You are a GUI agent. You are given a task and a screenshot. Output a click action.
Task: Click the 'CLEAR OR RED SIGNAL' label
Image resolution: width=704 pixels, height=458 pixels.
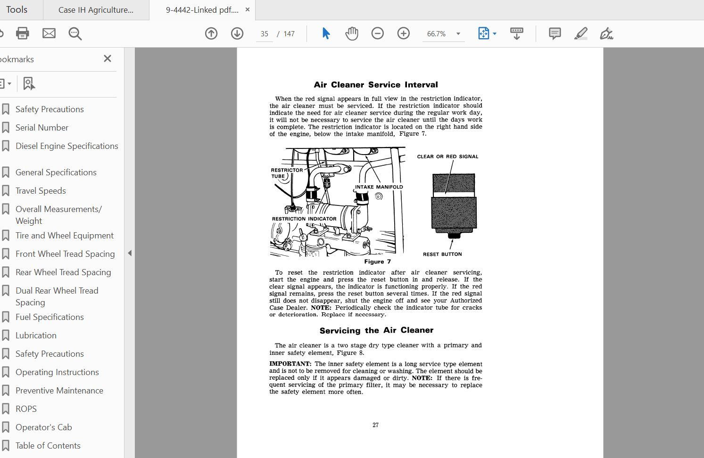point(447,156)
